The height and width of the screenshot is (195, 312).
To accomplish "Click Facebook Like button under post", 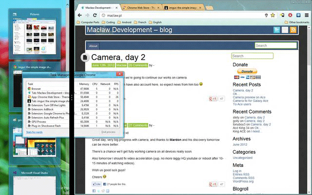I will point(97,184).
